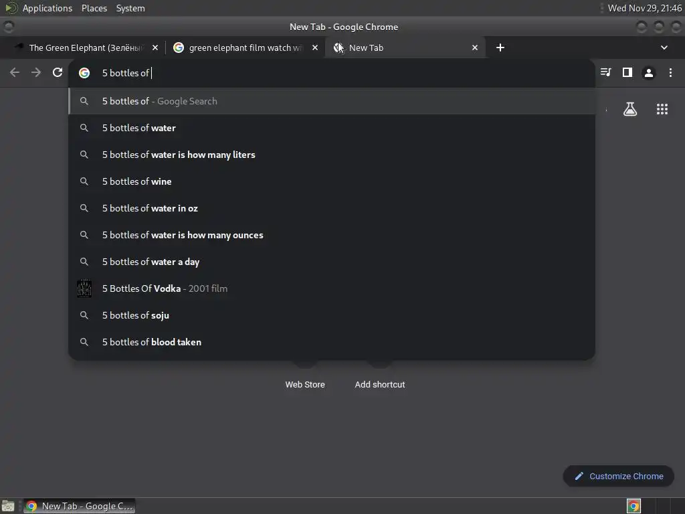Viewport: 685px width, 514px height.
Task: Select '5 bottles of water a day'
Action: 332,262
